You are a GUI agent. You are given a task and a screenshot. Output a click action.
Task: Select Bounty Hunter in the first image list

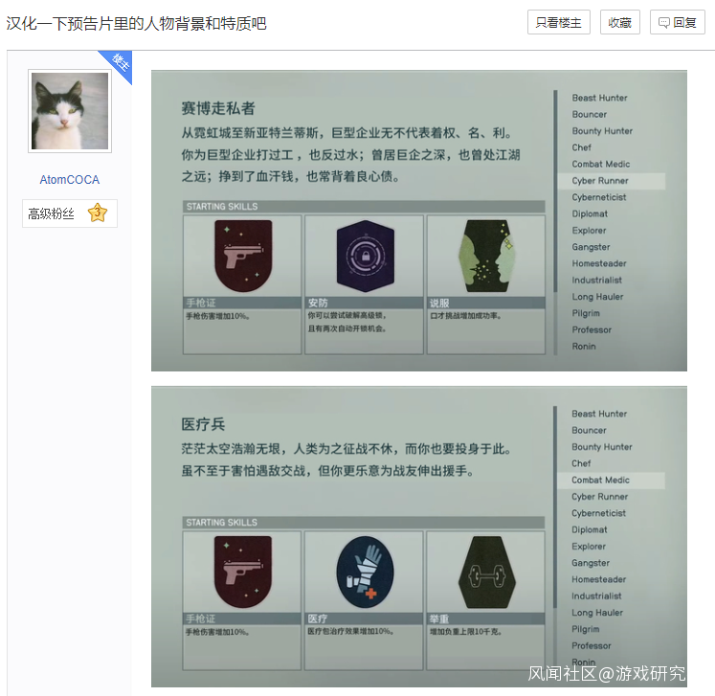coord(602,131)
